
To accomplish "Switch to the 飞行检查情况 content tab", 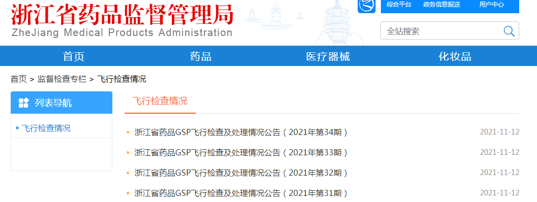I will click(160, 101).
